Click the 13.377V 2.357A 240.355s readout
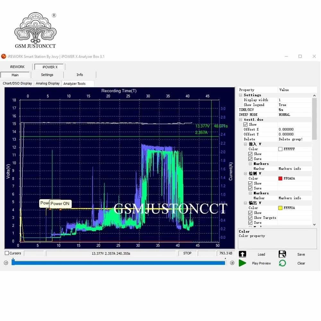This screenshot has width=321, height=321. point(111,254)
